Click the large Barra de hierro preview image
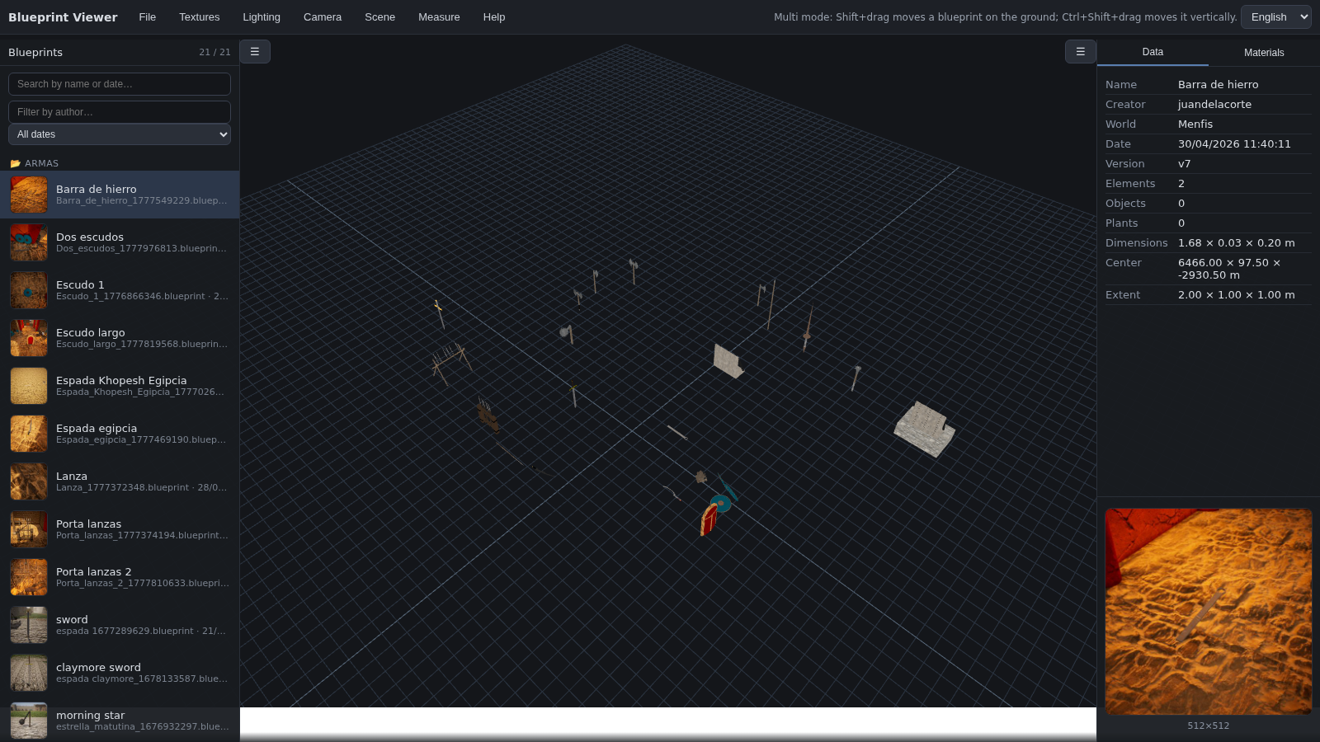 (1209, 612)
